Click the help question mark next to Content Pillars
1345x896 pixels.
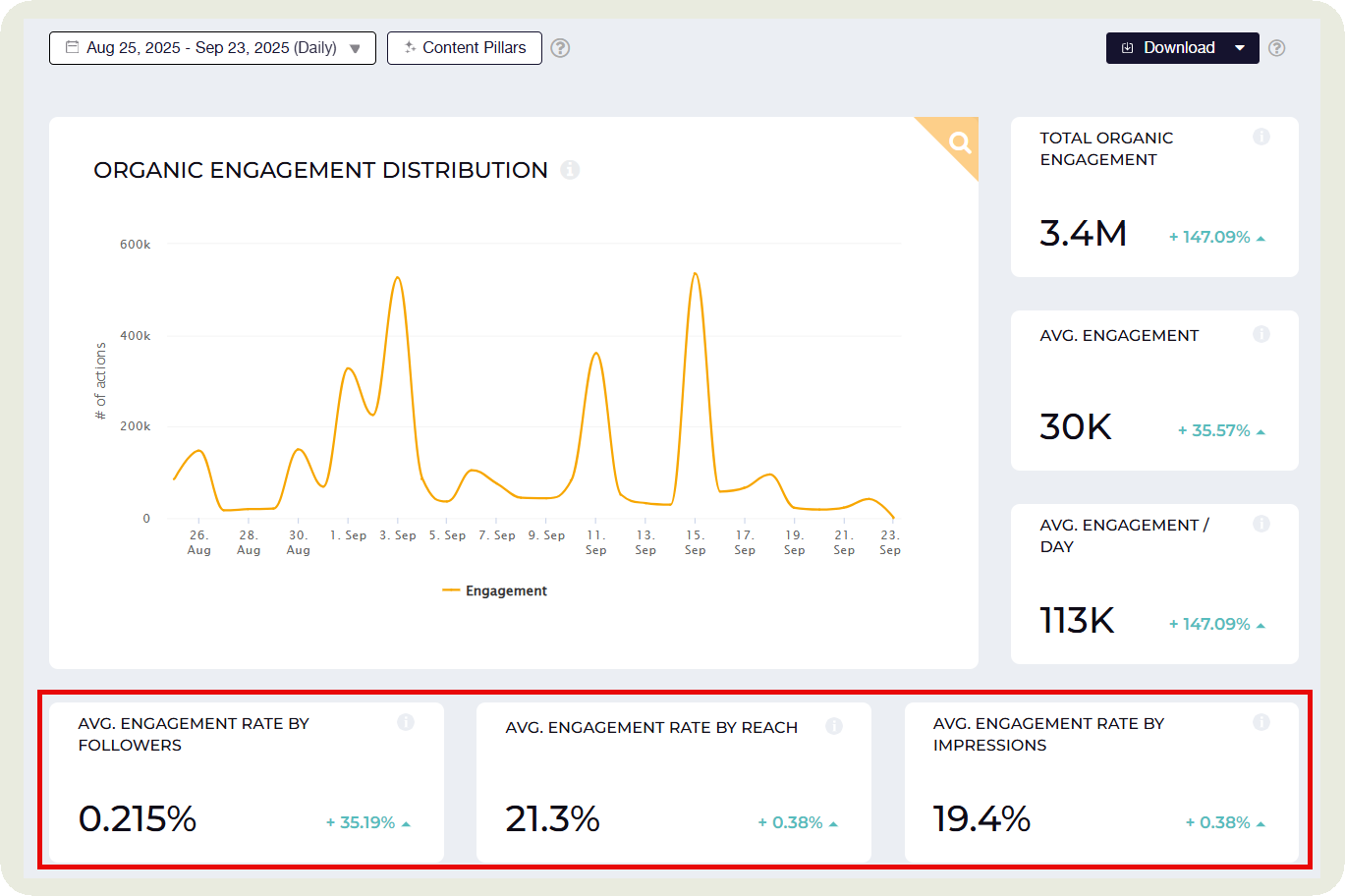coord(560,47)
